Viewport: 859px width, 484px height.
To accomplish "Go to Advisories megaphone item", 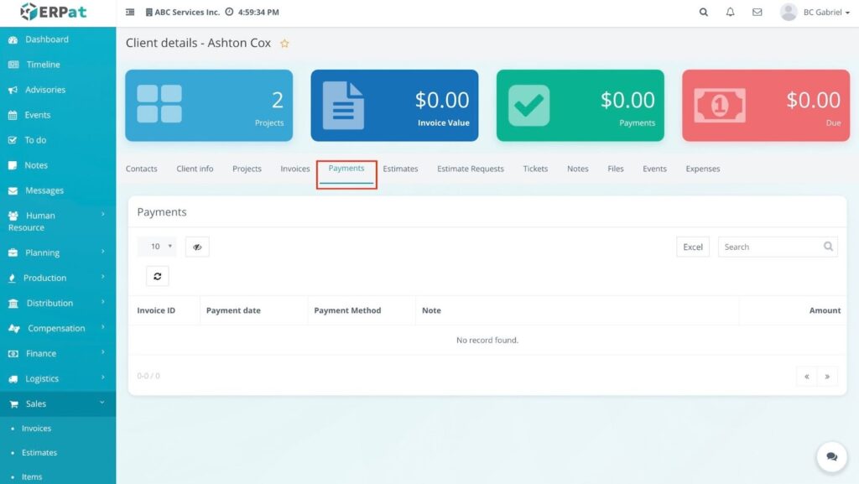I will pyautogui.click(x=44, y=90).
